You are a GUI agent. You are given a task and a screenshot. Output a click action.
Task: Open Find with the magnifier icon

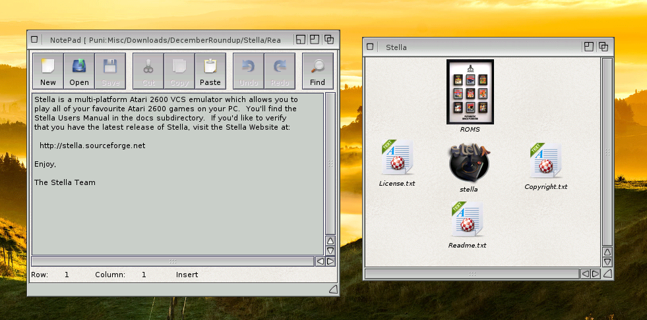(x=317, y=70)
